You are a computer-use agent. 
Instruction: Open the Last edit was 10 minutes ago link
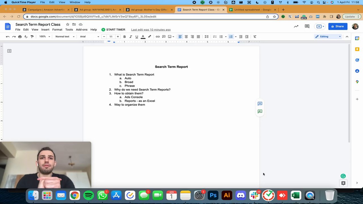tap(151, 30)
